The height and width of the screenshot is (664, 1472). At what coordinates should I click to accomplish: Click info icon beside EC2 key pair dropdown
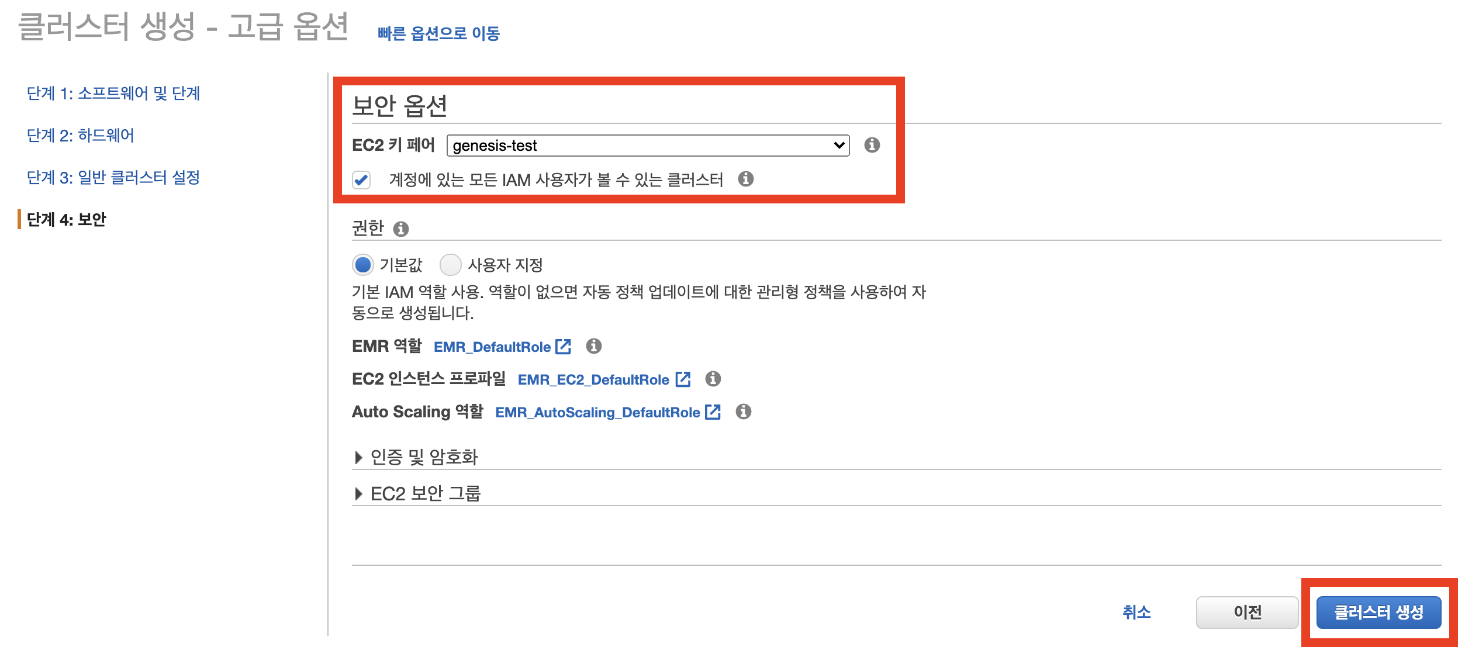pos(872,145)
